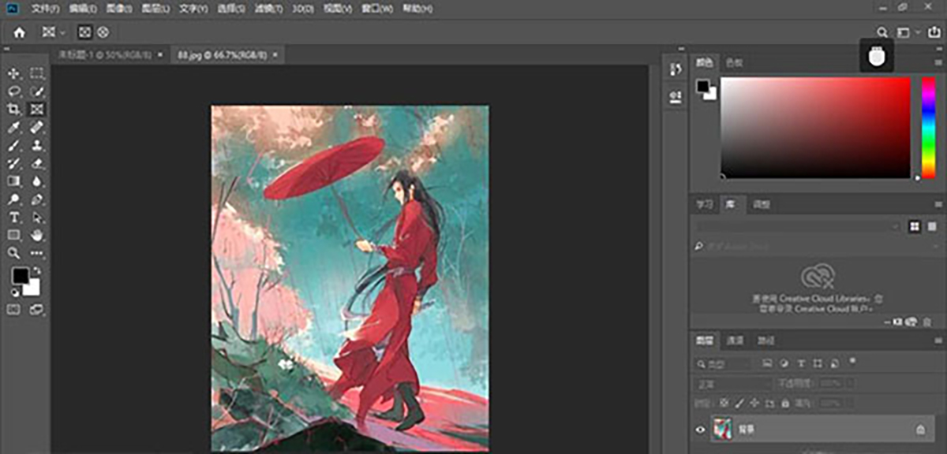
Task: Open the Share icon at top right
Action: (x=934, y=32)
